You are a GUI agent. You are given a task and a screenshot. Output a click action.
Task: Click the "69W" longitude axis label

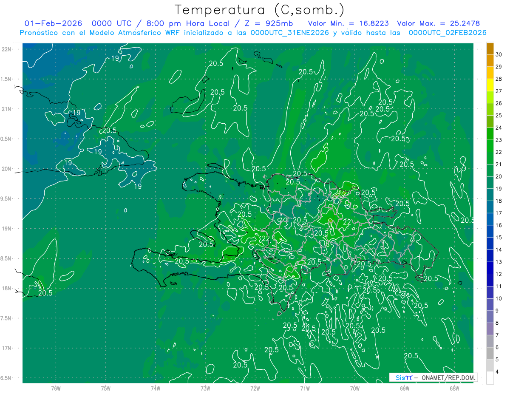point(405,388)
